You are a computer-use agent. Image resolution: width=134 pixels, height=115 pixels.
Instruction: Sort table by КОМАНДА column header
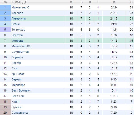19,2
